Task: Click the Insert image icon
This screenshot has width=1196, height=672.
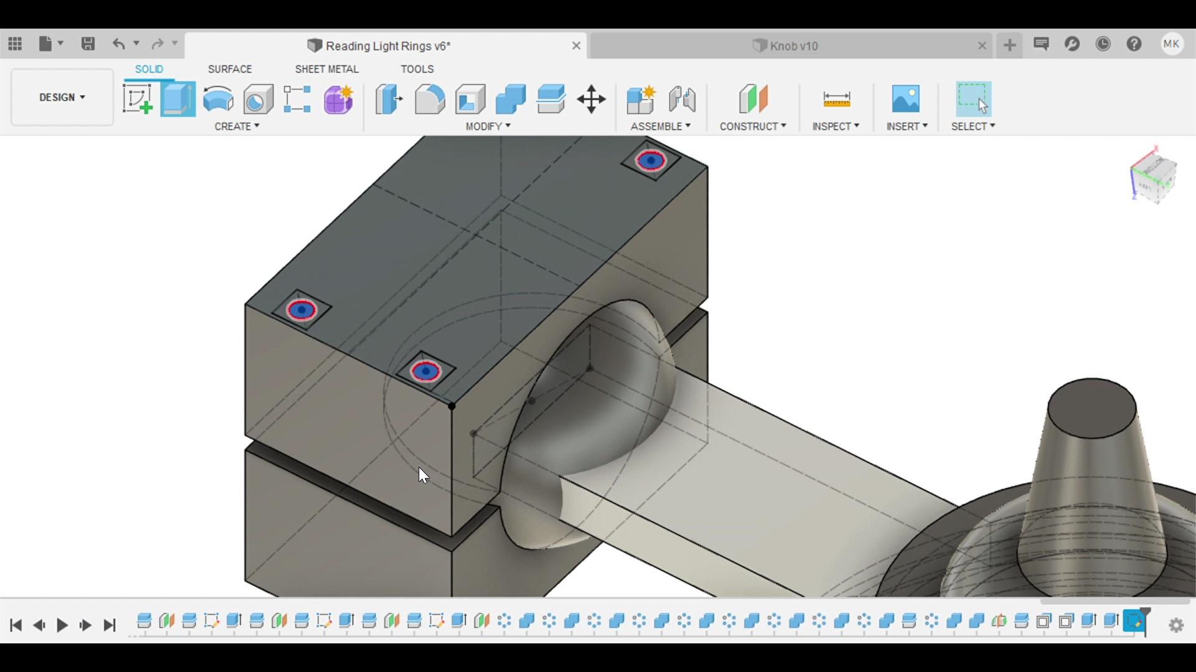Action: [x=905, y=99]
